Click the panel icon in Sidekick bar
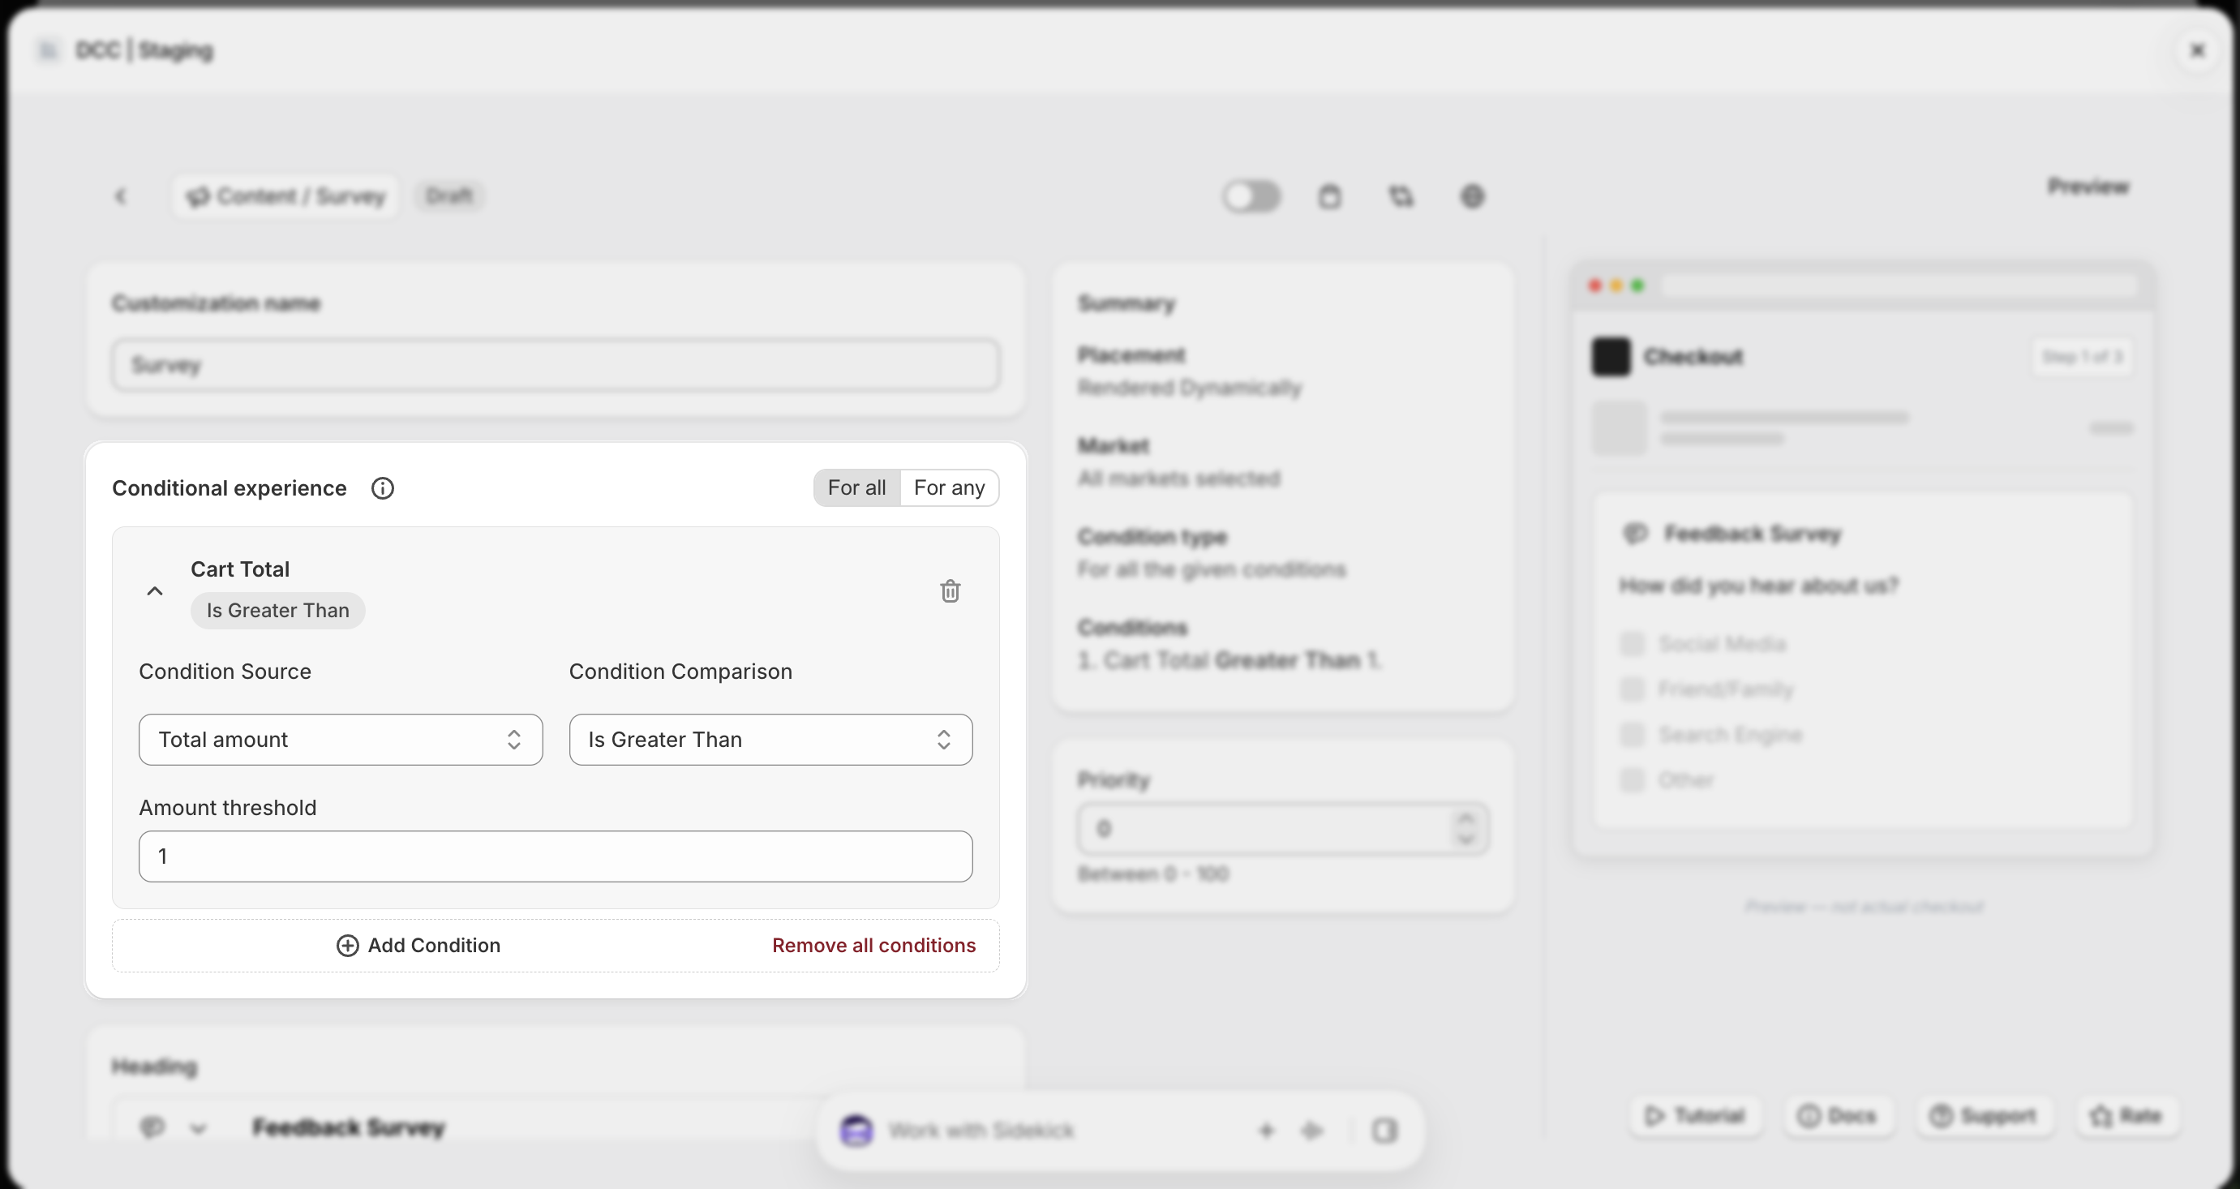 click(x=1384, y=1131)
